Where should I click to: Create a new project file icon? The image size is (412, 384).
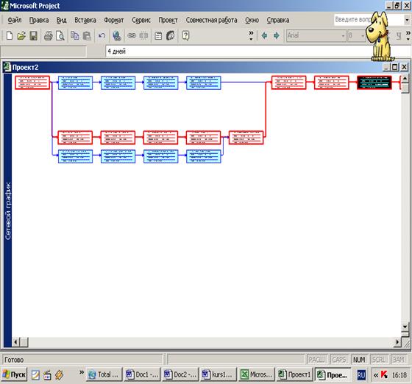tap(9, 35)
